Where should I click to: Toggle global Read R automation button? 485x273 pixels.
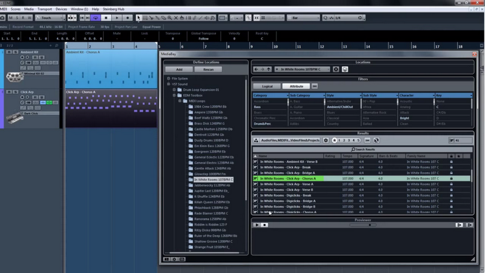tap(23, 18)
